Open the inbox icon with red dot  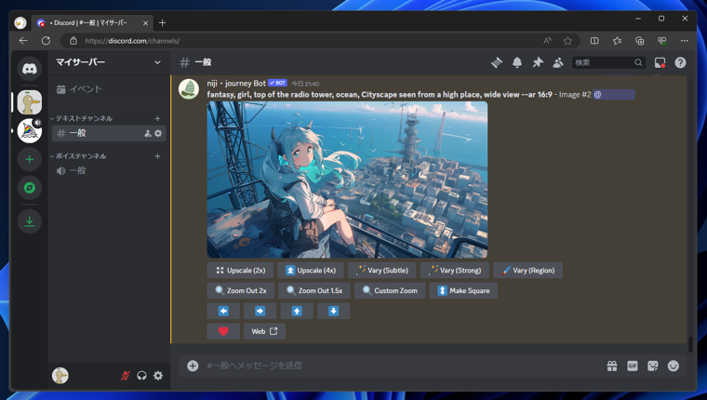[660, 62]
